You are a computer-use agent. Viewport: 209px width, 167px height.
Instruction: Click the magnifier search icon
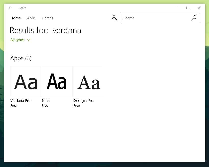pyautogui.click(x=194, y=18)
